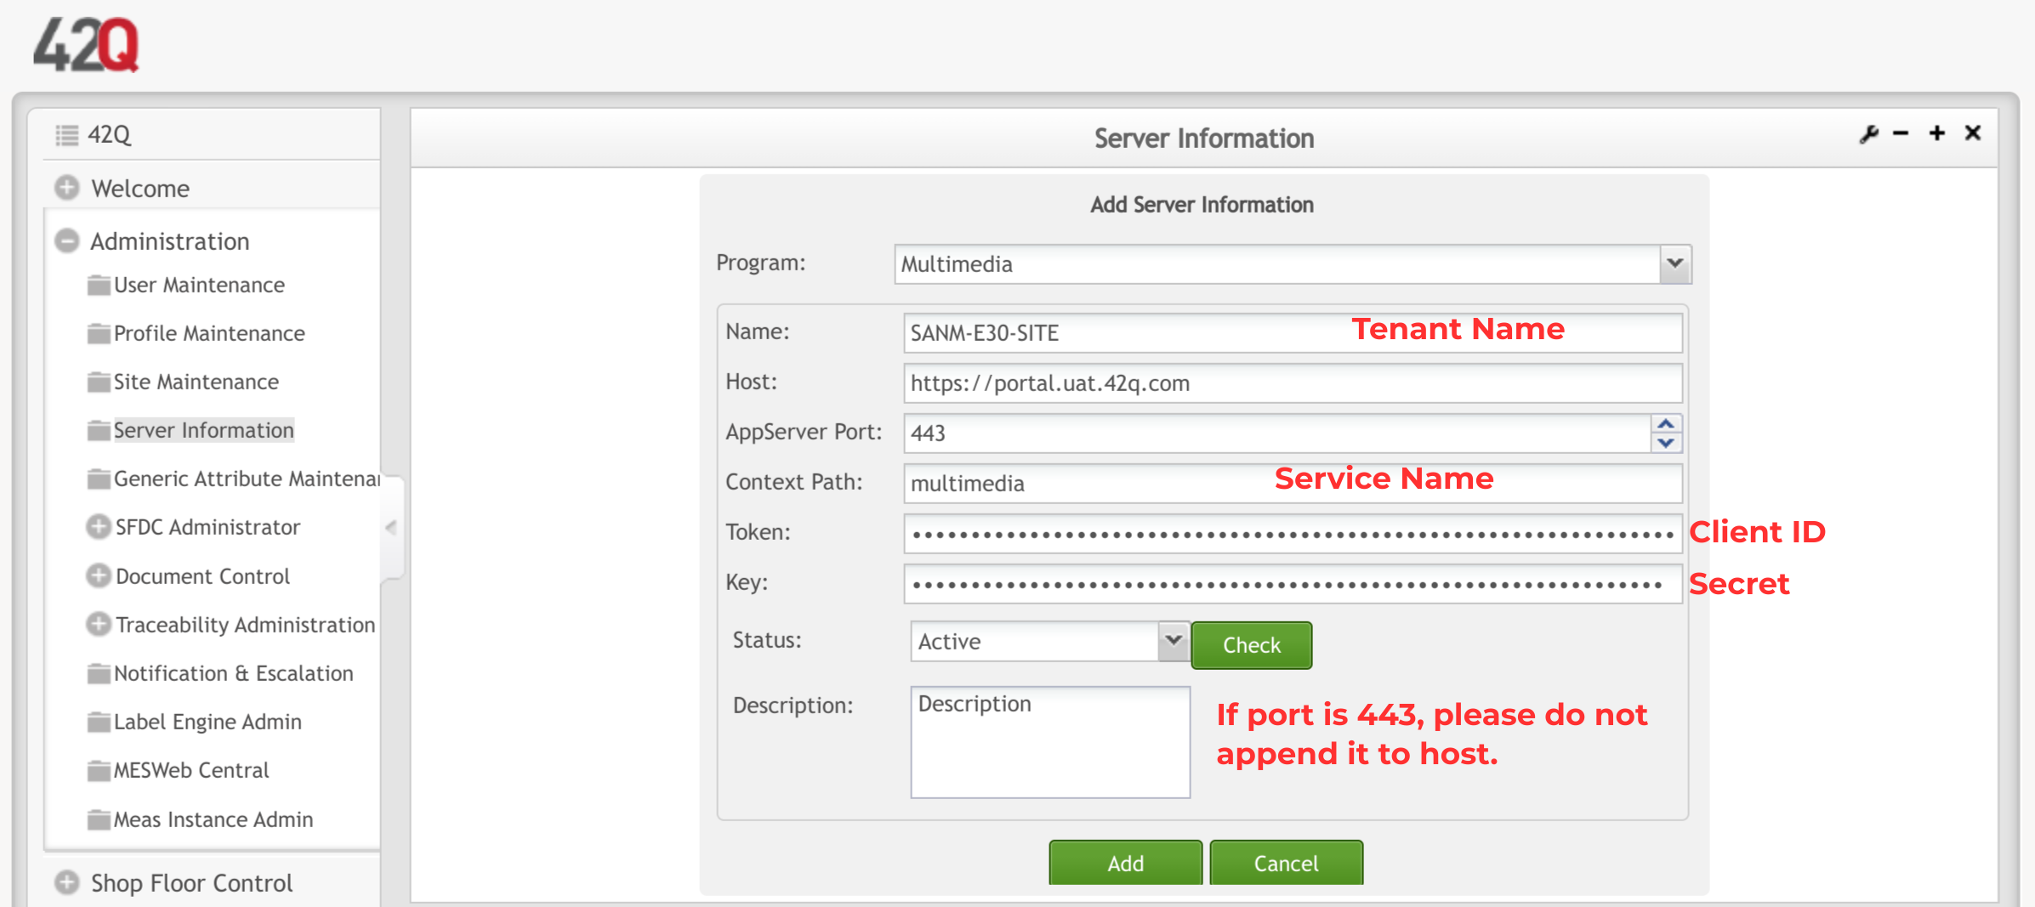Expand the Welcome section
Viewport: 2035px width, 907px height.
click(x=67, y=188)
